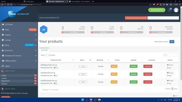Click lock icon beside bidfsdg.joomla.com
Image resolution: width=182 pixels, height=102 pixels.
(56, 65)
